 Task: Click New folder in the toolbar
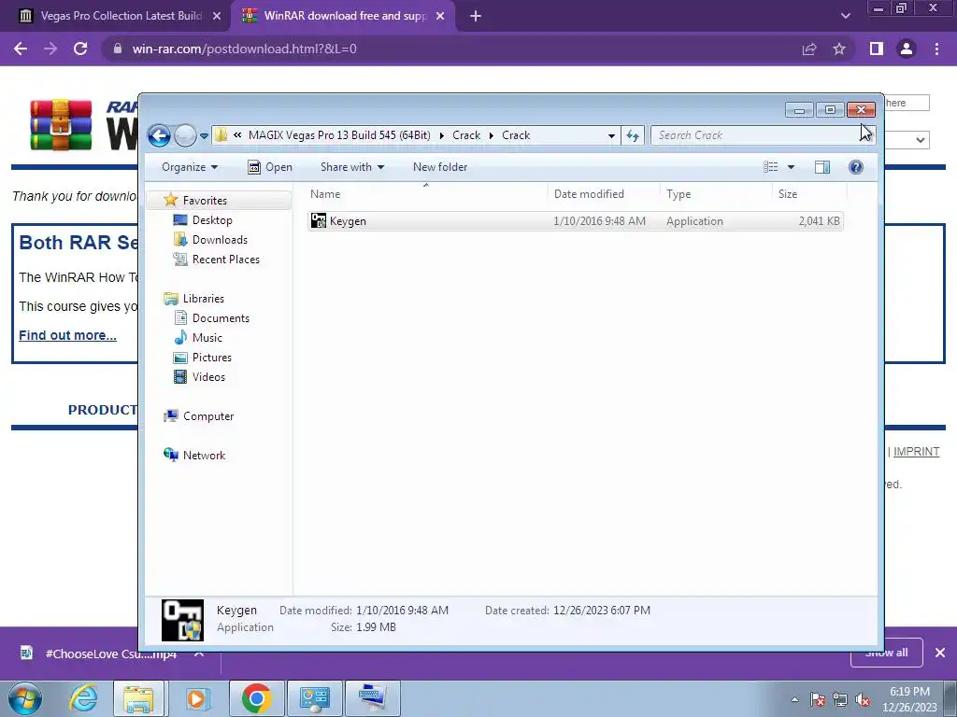[x=440, y=167]
